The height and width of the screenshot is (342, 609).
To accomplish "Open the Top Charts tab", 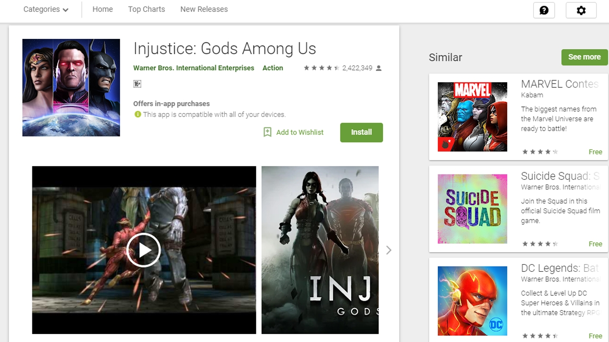I will [x=147, y=9].
